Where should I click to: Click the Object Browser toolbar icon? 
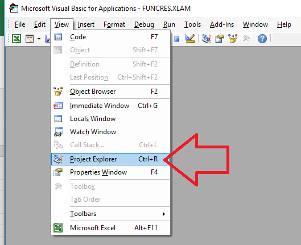pyautogui.click(x=233, y=39)
